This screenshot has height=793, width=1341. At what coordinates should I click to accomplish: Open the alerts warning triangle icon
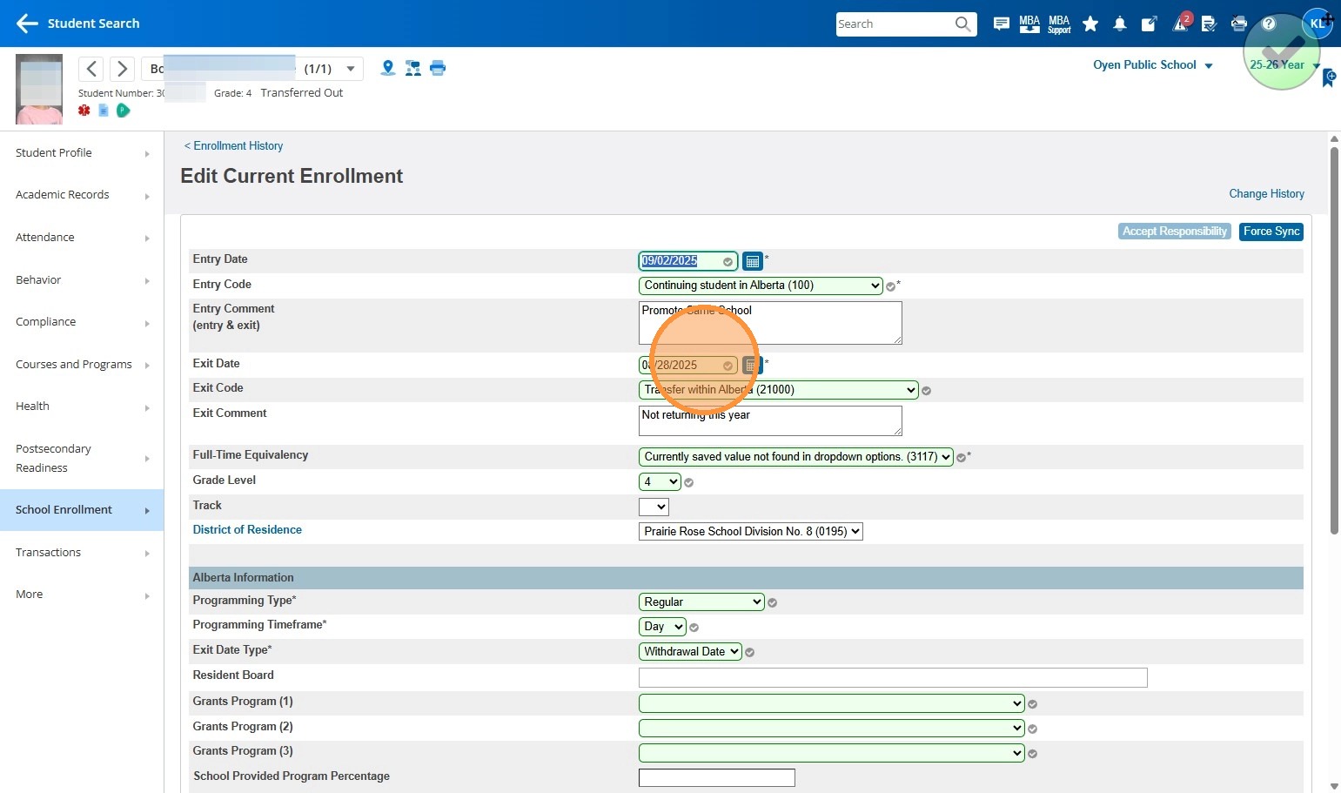pos(1180,24)
